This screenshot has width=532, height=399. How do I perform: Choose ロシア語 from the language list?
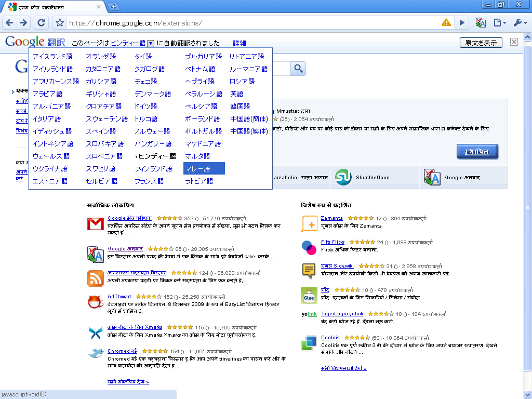coord(242,82)
